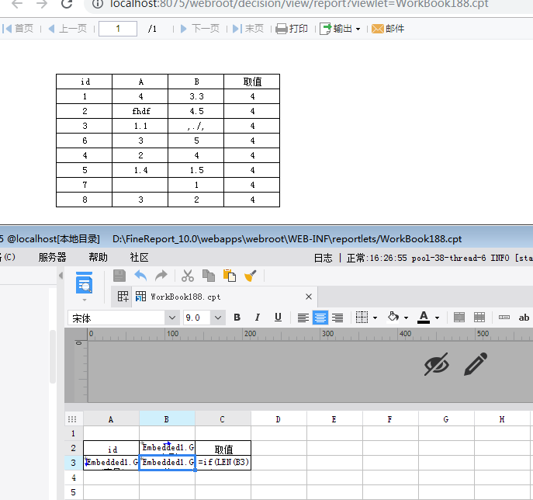Image resolution: width=533 pixels, height=500 pixels.
Task: Click the left panel vertical scrollbar
Action: tap(53, 356)
